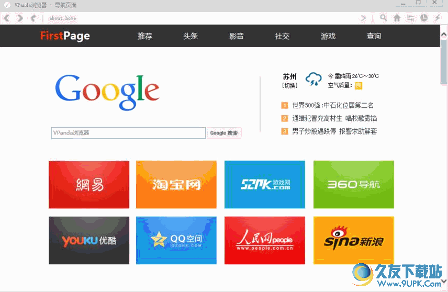The width and height of the screenshot is (448, 292).
Task: Click the Google 搜索 button
Action: (x=224, y=133)
